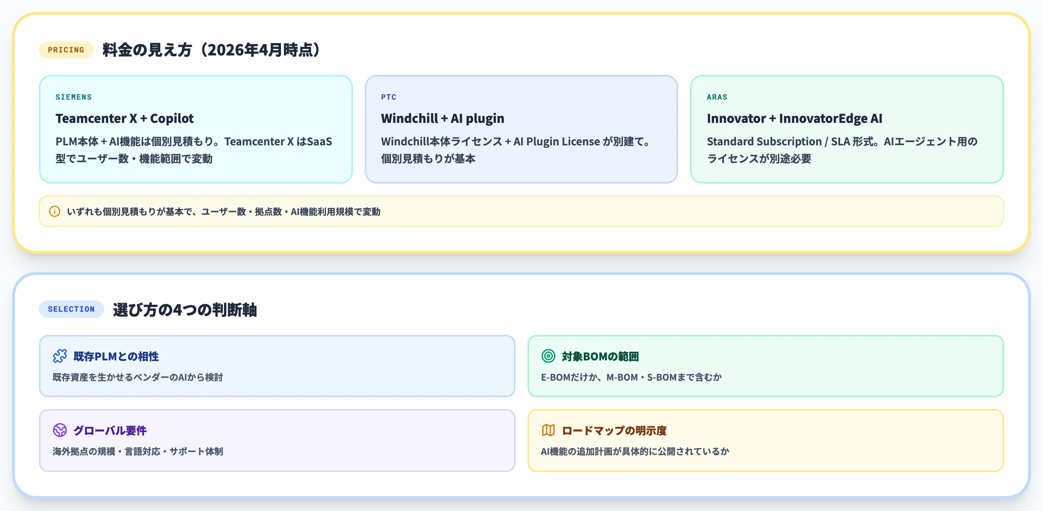Image resolution: width=1043 pixels, height=511 pixels.
Task: Click 既存資産を生かせるベンダーのAIから検討 text
Action: click(137, 377)
